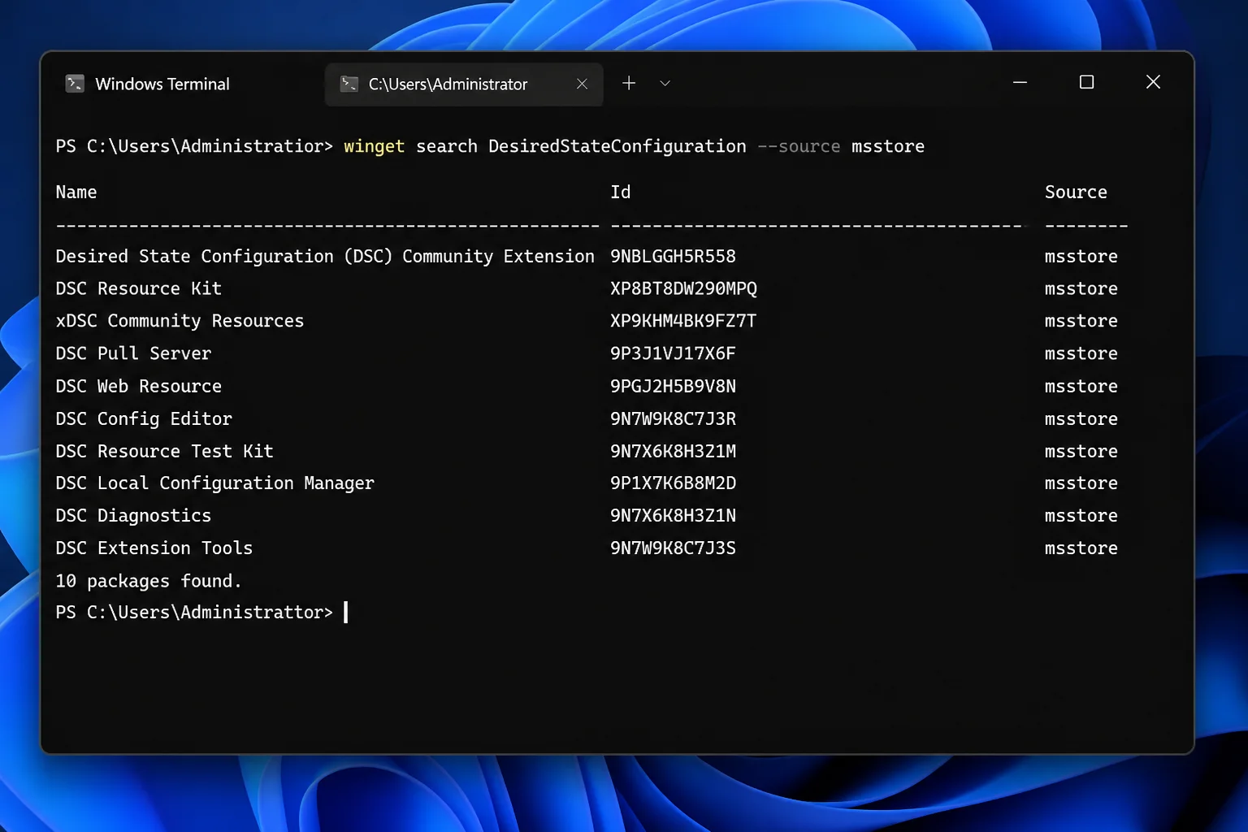Screen dimensions: 1248x832
Task: Click the Id '9NBLGGH5R558'
Action: tap(673, 257)
